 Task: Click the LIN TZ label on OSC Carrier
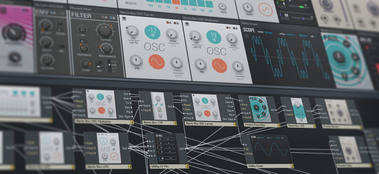[x=134, y=43]
